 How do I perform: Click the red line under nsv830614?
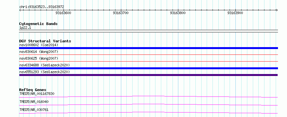coord(148,54)
